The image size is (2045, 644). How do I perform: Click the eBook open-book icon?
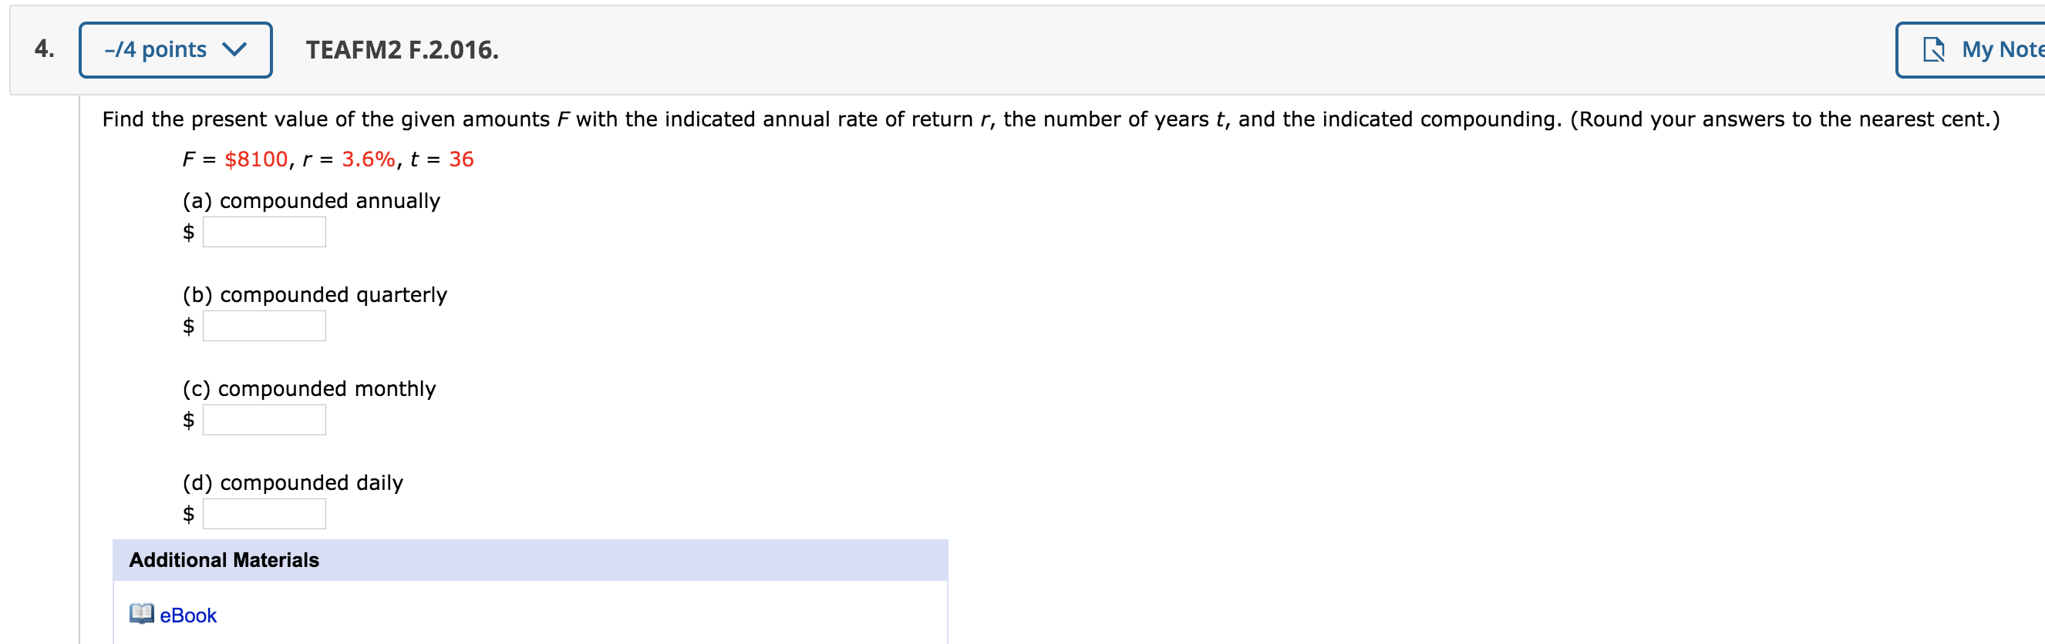[x=140, y=615]
